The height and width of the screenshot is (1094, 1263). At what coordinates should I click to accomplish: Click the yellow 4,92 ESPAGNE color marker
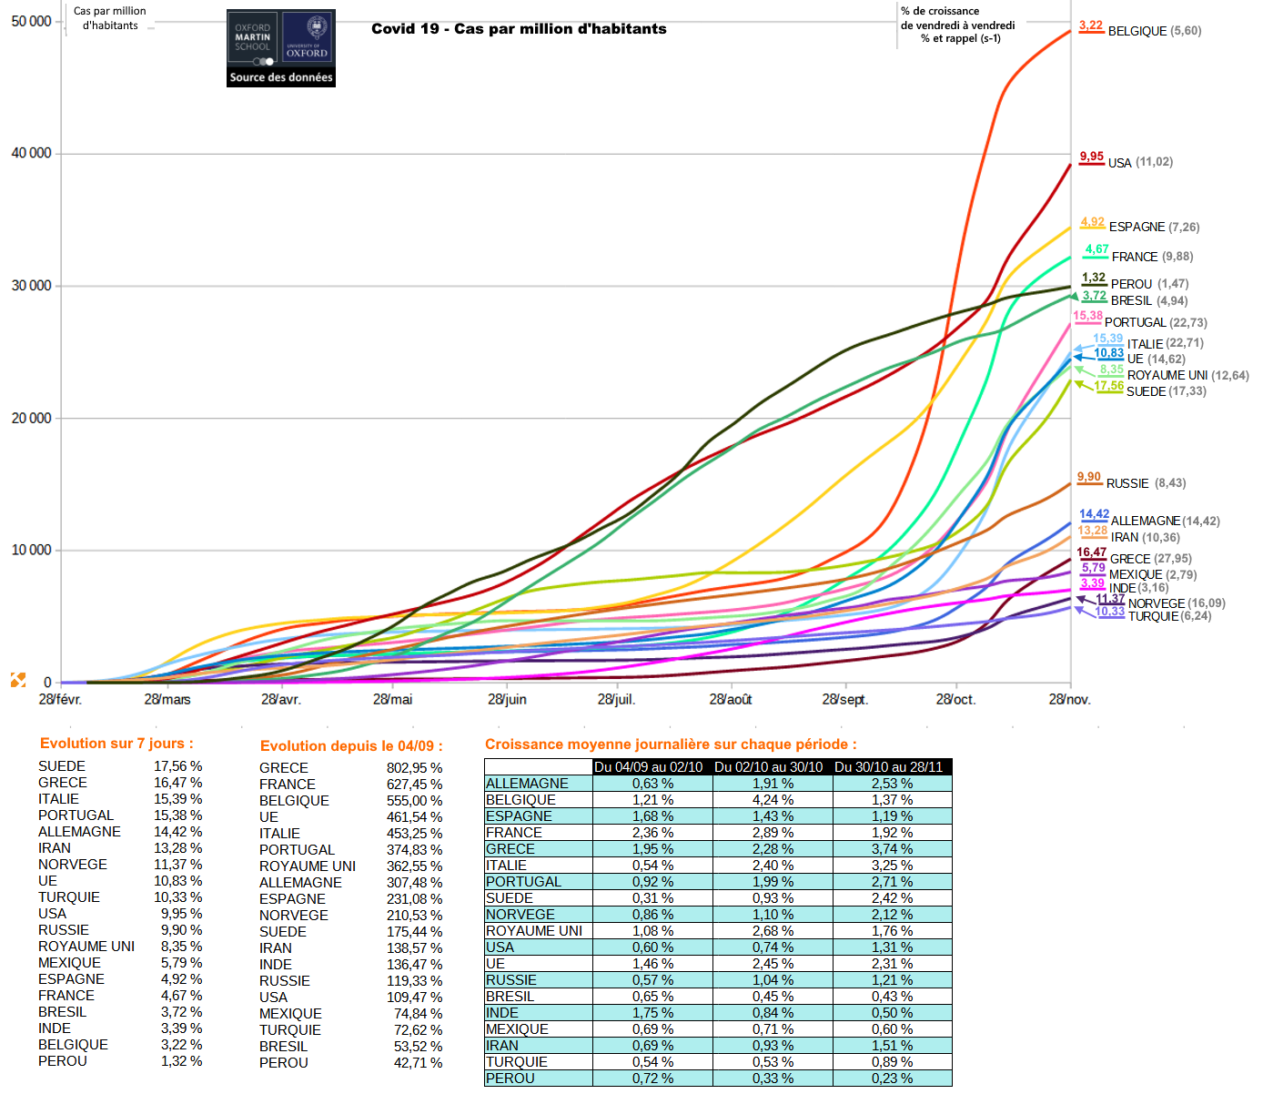(1092, 223)
